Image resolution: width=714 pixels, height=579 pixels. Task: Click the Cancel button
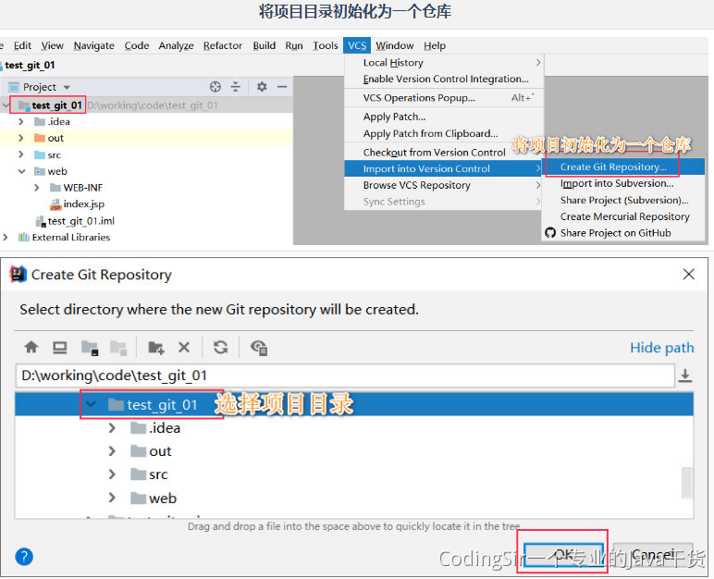pos(653,555)
